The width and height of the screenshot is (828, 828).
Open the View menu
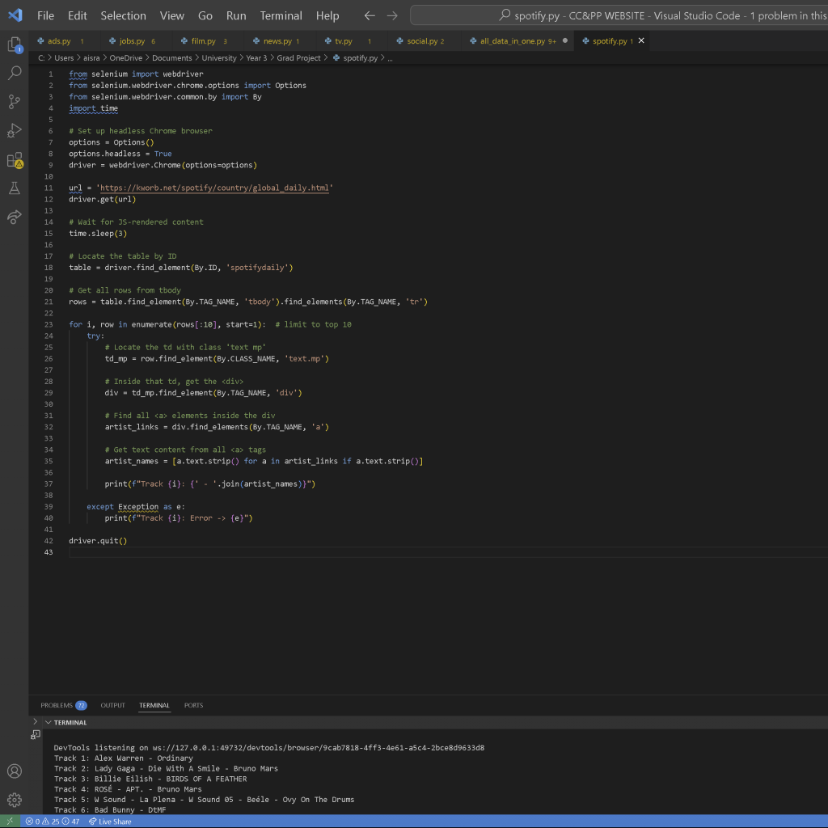pyautogui.click(x=172, y=16)
